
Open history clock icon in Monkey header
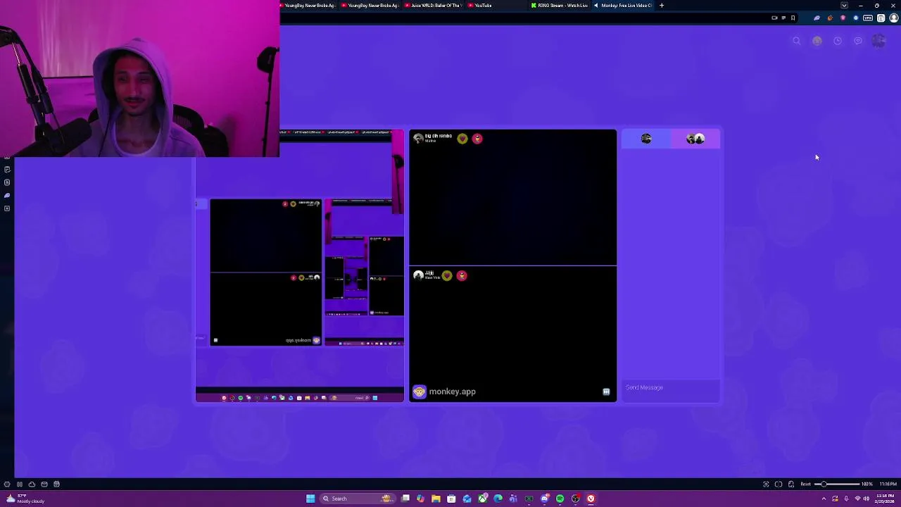(x=838, y=42)
